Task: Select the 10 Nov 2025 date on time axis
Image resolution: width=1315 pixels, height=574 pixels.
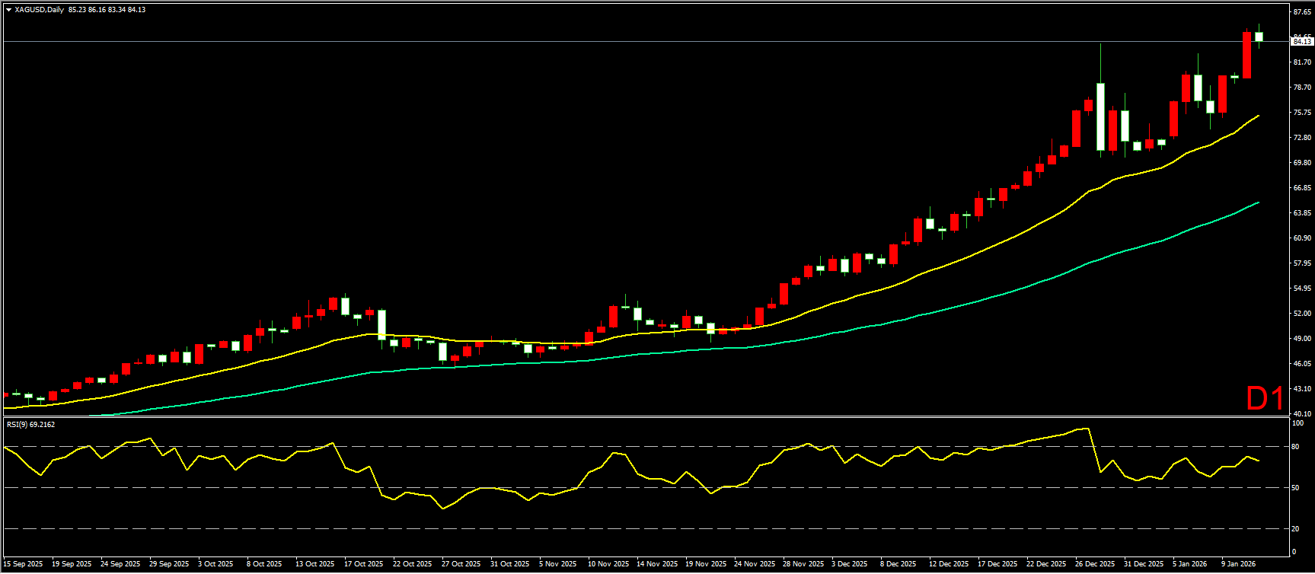Action: click(608, 564)
